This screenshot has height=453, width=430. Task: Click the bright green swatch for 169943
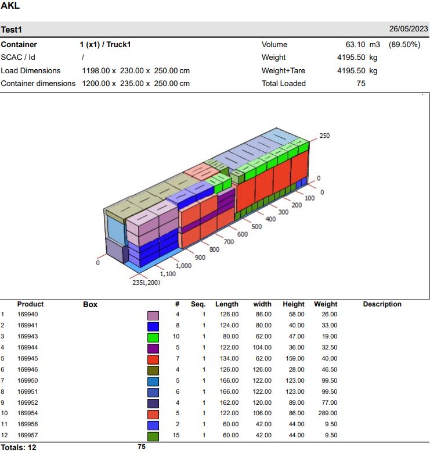coord(153,337)
